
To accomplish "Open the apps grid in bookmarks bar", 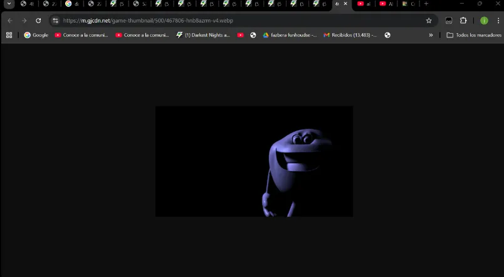I will tap(9, 35).
